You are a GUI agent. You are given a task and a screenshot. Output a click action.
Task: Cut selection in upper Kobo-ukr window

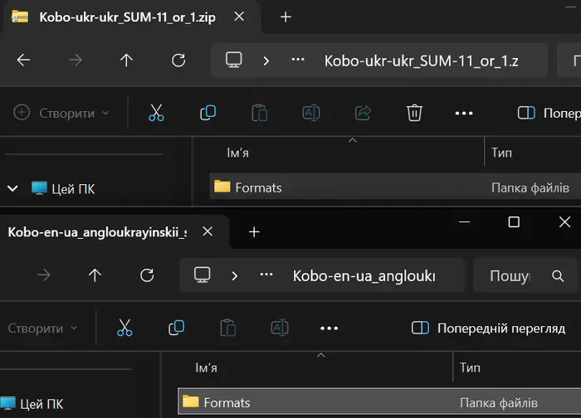pyautogui.click(x=156, y=113)
